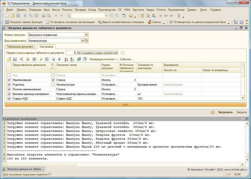
Task: Click the Print icon in main toolbar
Action: pos(44,16)
